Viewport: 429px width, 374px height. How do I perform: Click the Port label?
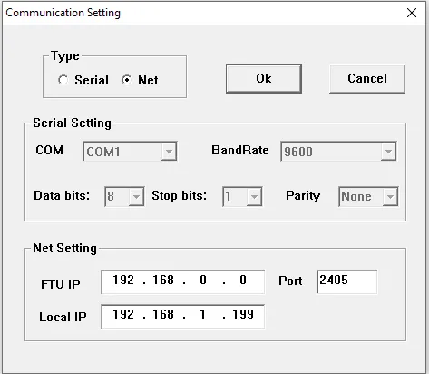(x=290, y=280)
